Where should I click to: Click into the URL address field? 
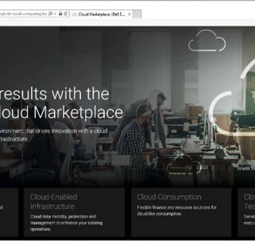coord(23,14)
